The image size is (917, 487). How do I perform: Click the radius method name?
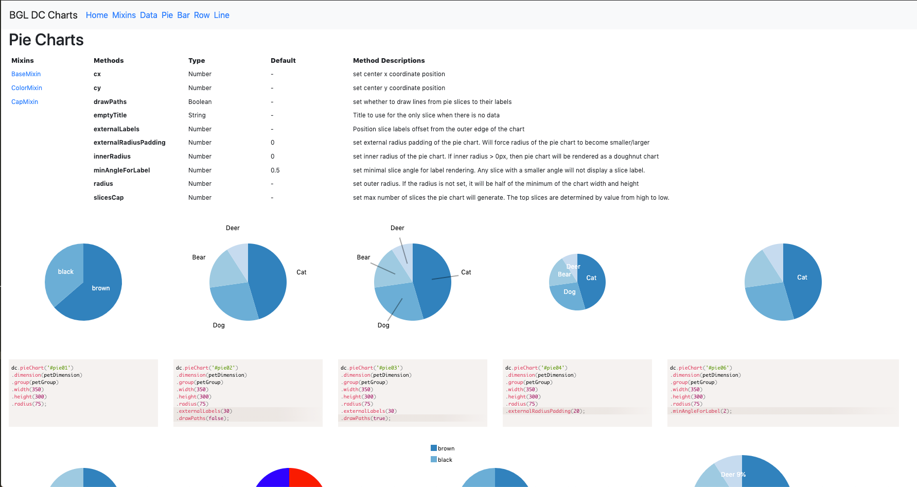[103, 184]
